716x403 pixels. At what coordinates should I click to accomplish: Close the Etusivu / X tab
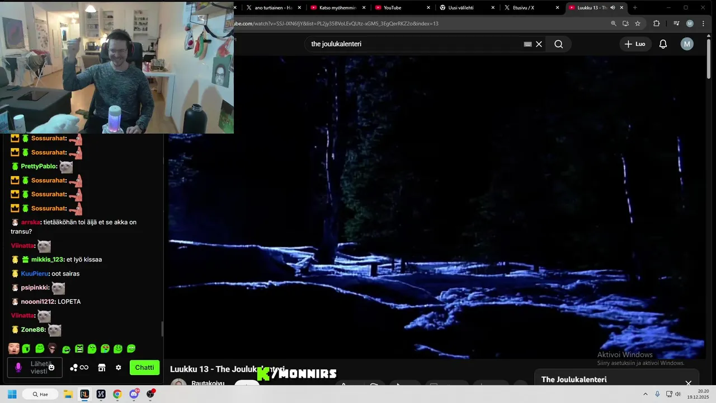[558, 8]
